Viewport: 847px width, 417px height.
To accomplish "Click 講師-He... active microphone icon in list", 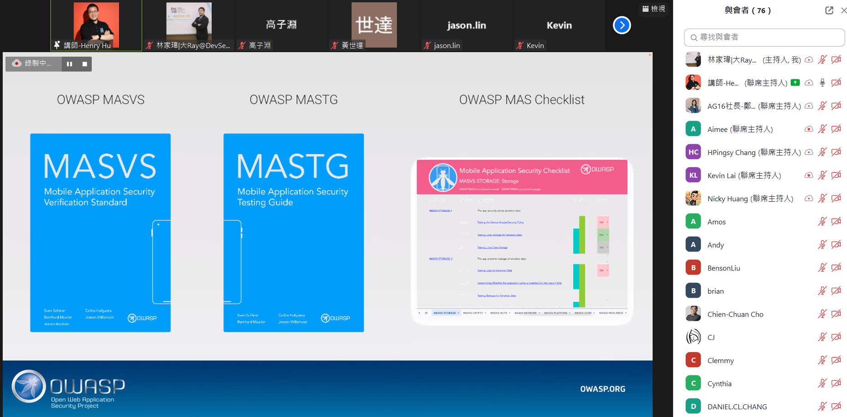I will (x=822, y=82).
